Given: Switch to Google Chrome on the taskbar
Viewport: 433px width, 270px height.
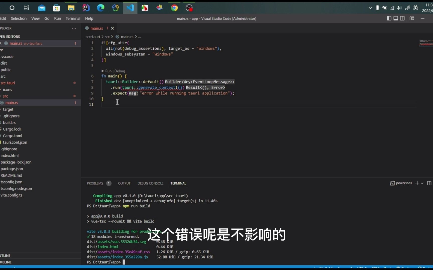Looking at the screenshot, I should coord(174,8).
